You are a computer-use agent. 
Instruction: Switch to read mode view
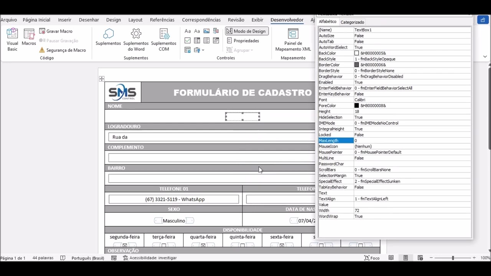(x=391, y=258)
